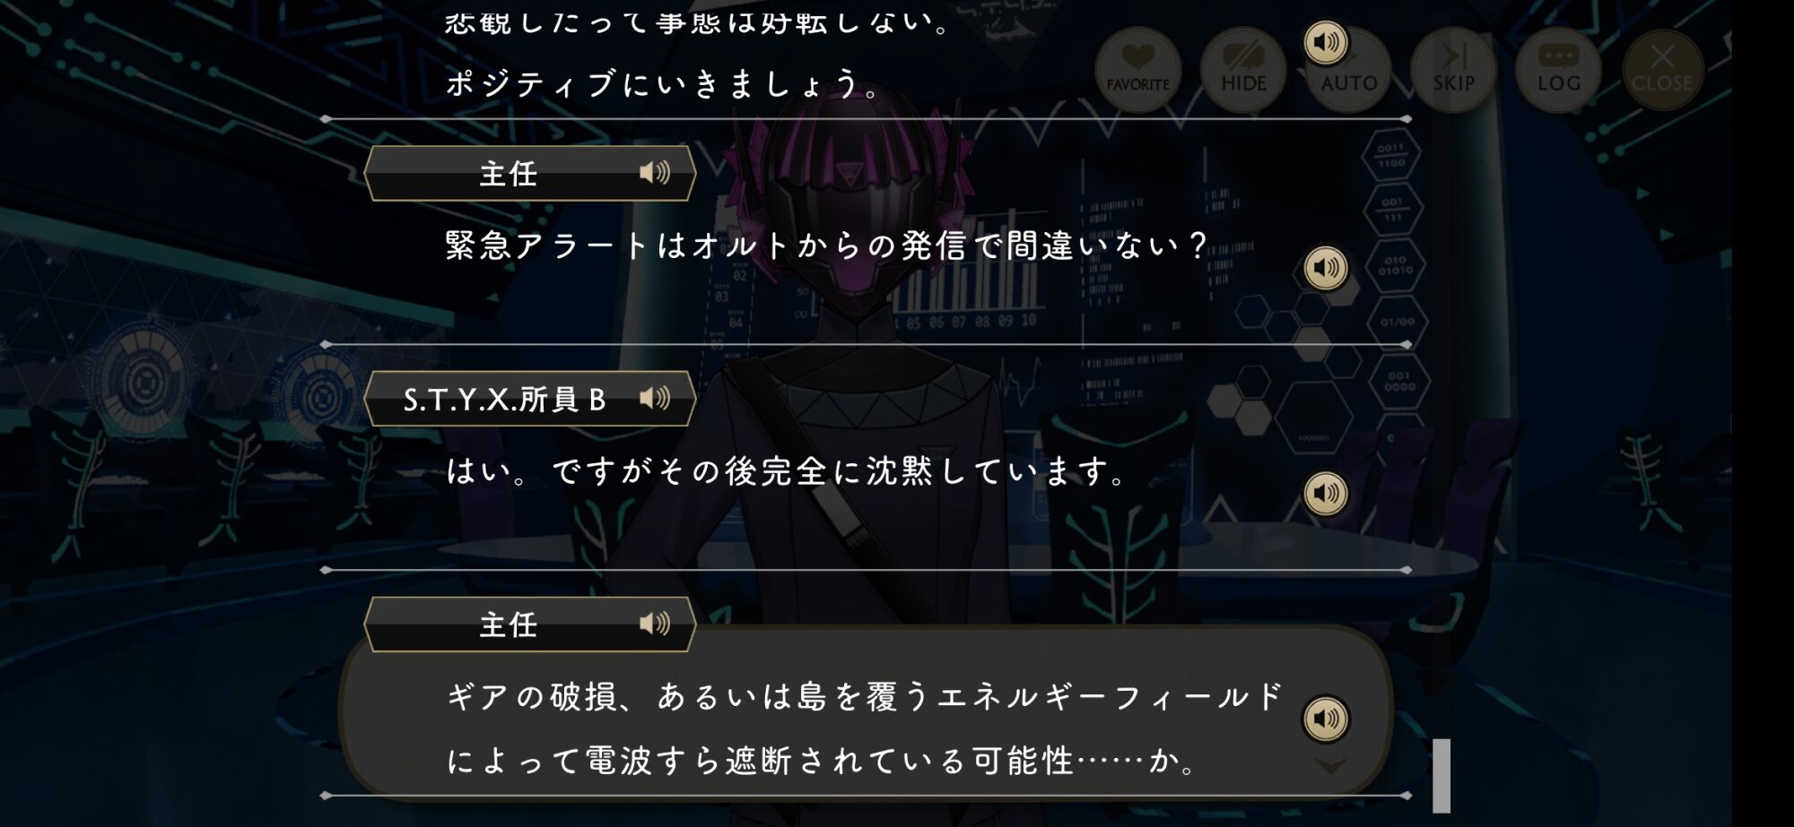Play voice for 緊急アラート dialogue line
The width and height of the screenshot is (1794, 827).
coord(1326,268)
